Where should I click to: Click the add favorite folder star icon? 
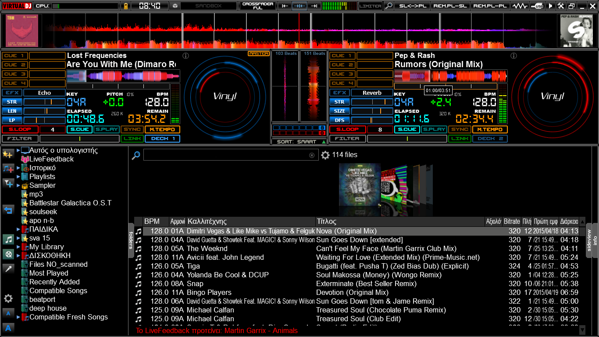tap(8, 154)
